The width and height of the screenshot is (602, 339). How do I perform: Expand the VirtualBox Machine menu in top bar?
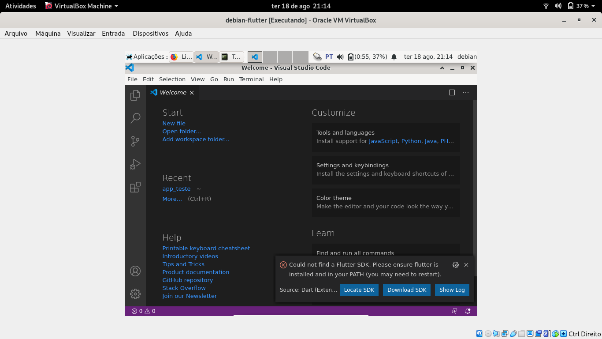pos(82,6)
